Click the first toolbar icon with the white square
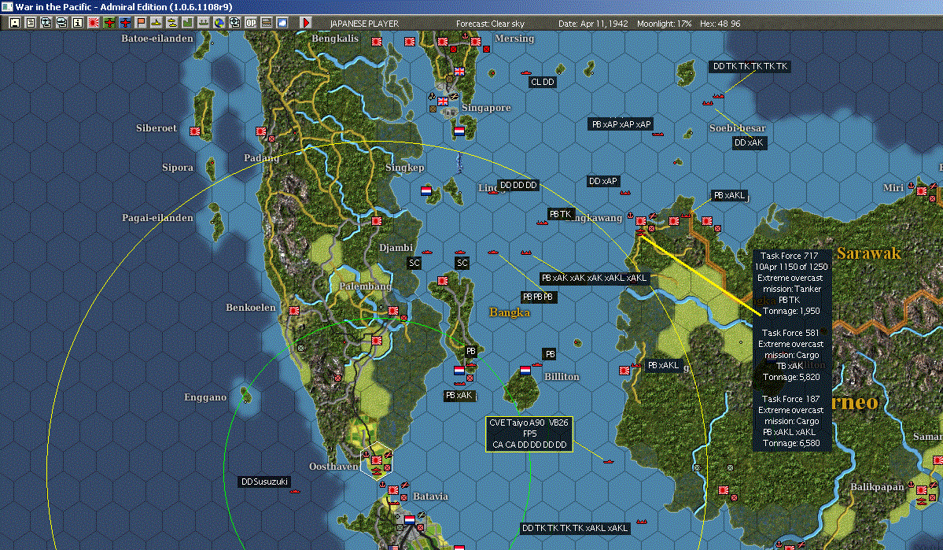 point(15,23)
